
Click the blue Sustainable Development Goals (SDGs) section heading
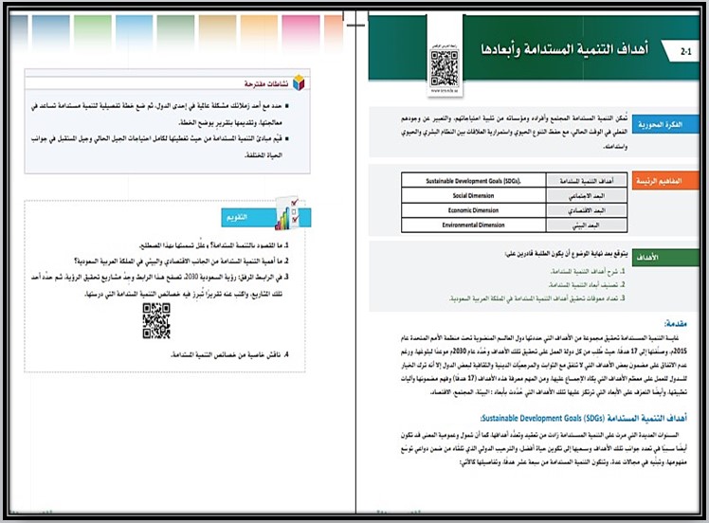click(584, 418)
